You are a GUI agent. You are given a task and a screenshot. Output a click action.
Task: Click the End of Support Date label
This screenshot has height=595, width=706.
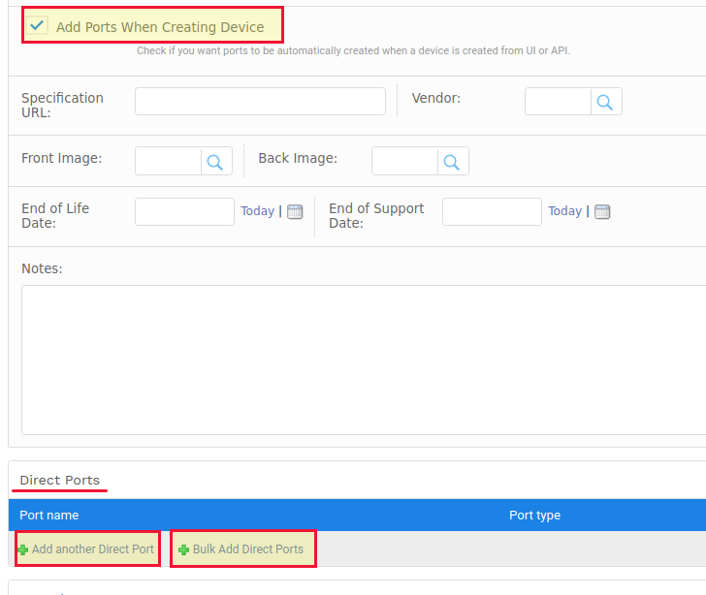tap(376, 215)
